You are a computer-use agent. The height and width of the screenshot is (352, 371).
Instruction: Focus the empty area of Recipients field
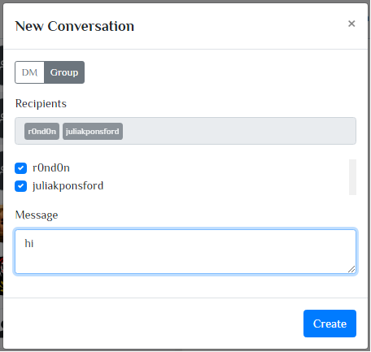point(238,131)
